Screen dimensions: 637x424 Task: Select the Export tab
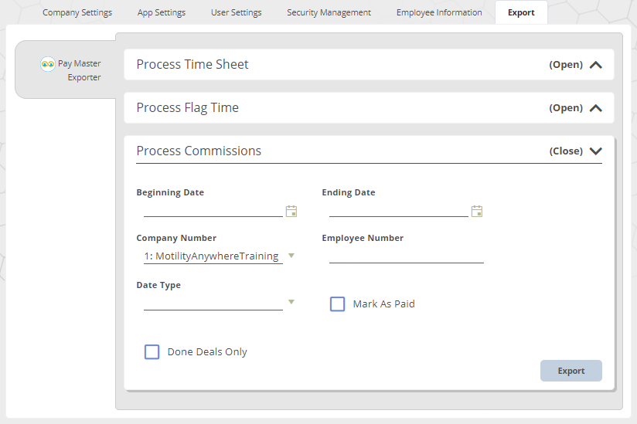point(521,12)
